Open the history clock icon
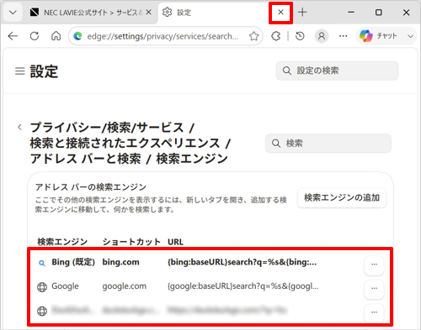 pos(300,36)
